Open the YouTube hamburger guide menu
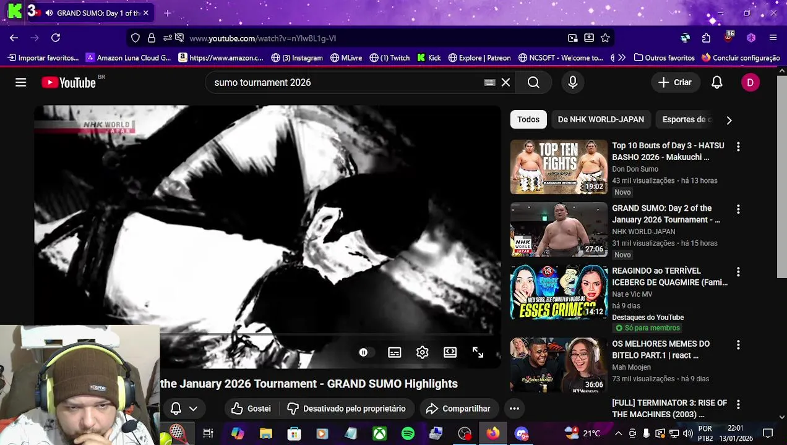787x445 pixels. (x=20, y=82)
